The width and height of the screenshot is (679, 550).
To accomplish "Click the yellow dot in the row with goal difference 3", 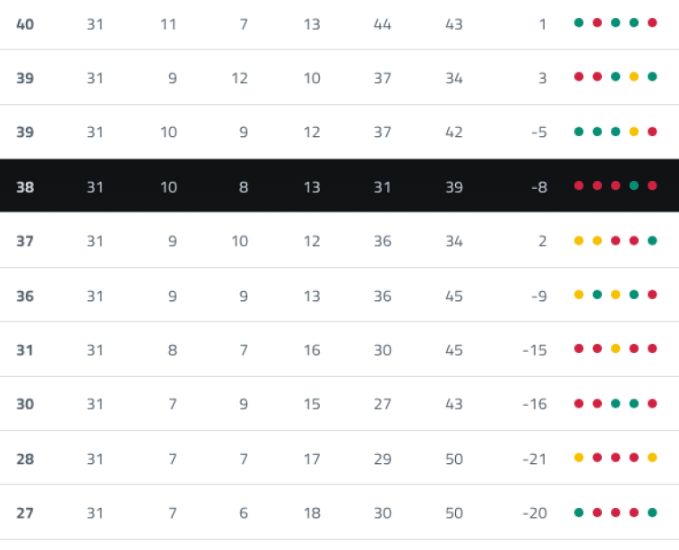I will tap(634, 77).
